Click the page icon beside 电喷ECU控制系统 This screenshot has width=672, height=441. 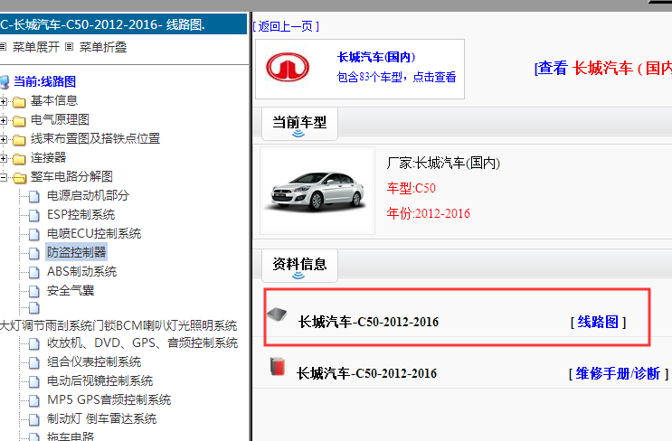[34, 234]
